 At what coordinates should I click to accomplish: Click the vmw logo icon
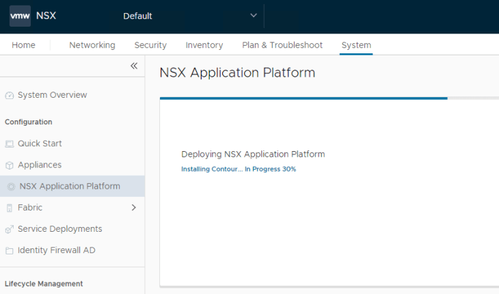pyautogui.click(x=20, y=16)
